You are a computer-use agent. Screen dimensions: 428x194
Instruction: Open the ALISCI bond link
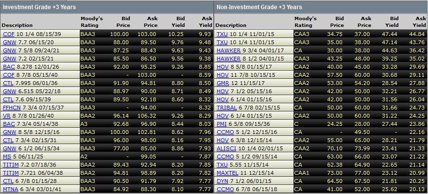coord(227,148)
